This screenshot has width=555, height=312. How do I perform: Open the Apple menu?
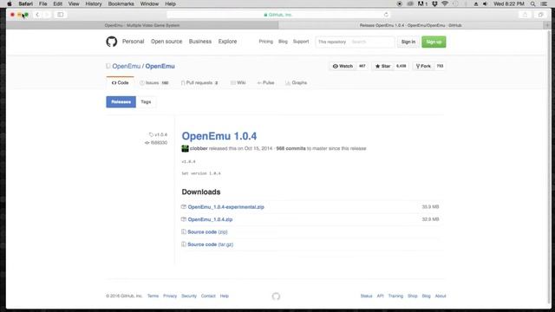click(x=10, y=3)
